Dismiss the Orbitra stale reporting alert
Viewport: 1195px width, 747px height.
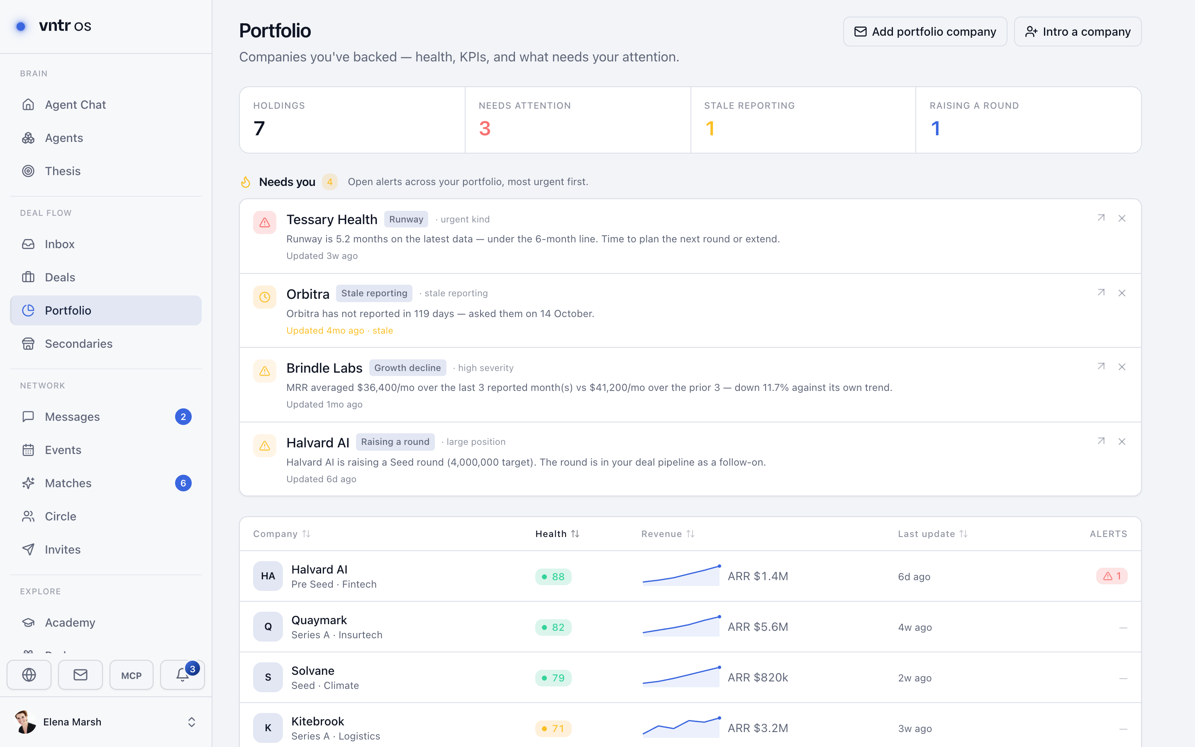click(1122, 293)
